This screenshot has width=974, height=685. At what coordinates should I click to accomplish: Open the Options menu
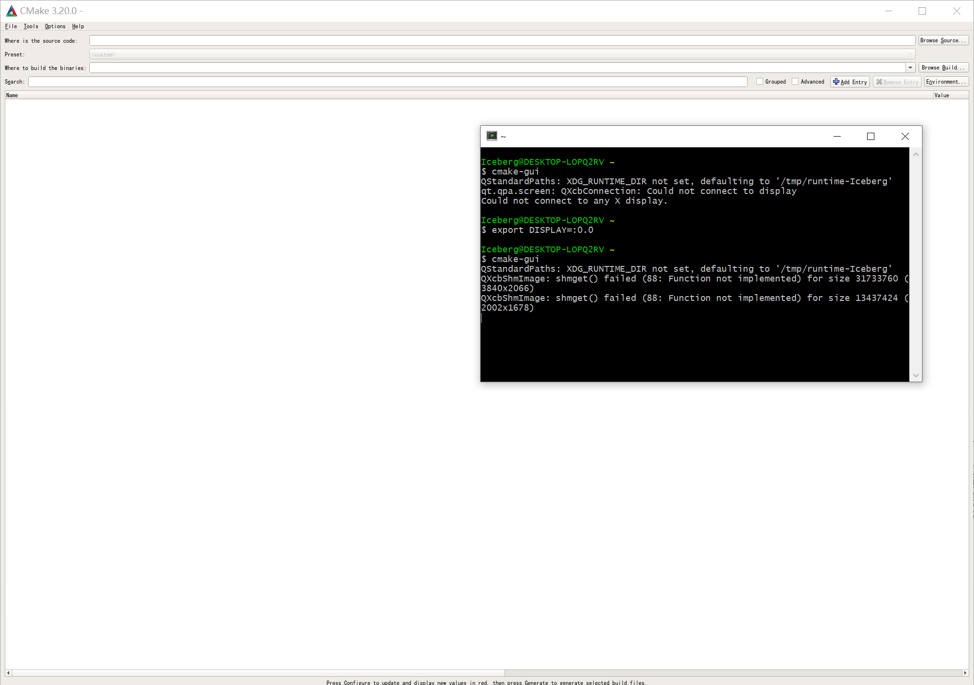tap(55, 26)
